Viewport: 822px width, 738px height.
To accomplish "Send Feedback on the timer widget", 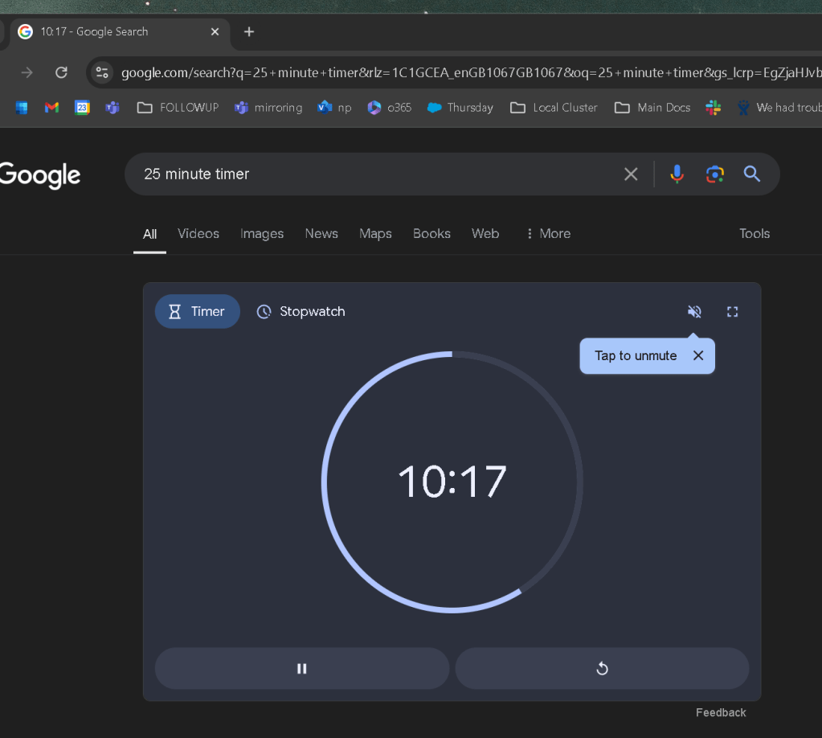I will pyautogui.click(x=720, y=712).
